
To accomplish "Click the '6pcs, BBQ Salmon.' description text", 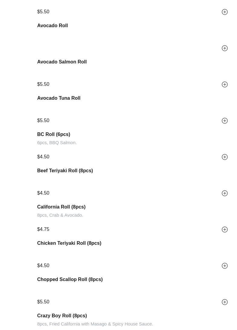I will (57, 143).
